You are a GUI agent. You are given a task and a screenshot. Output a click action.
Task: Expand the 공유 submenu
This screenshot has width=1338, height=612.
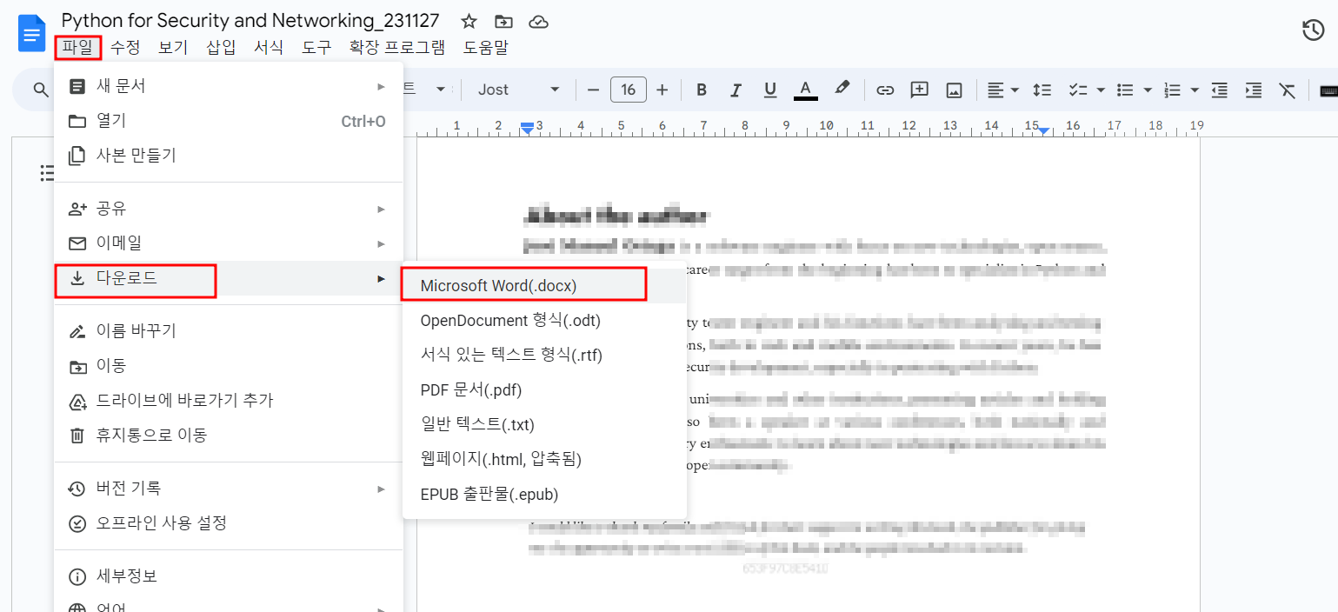pyautogui.click(x=229, y=209)
